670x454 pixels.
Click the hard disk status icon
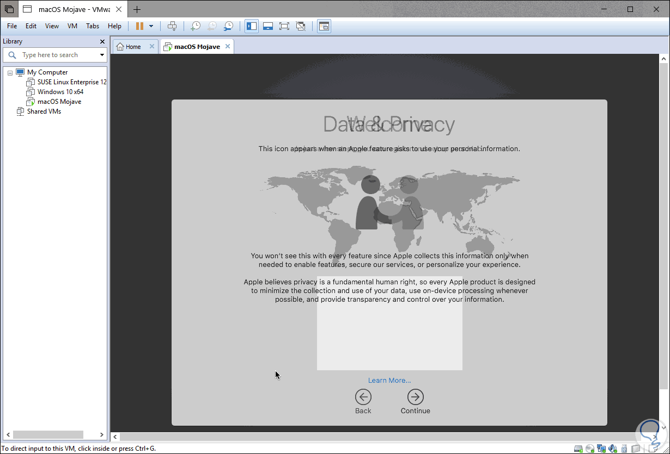tap(578, 449)
